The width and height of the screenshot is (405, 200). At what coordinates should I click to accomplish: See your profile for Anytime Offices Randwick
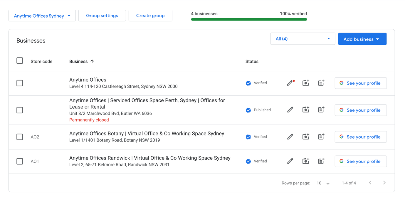tap(361, 161)
